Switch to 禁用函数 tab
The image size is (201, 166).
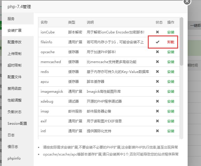tap(18, 88)
